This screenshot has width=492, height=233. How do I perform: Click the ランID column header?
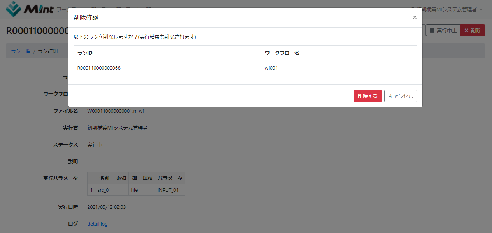click(85, 53)
